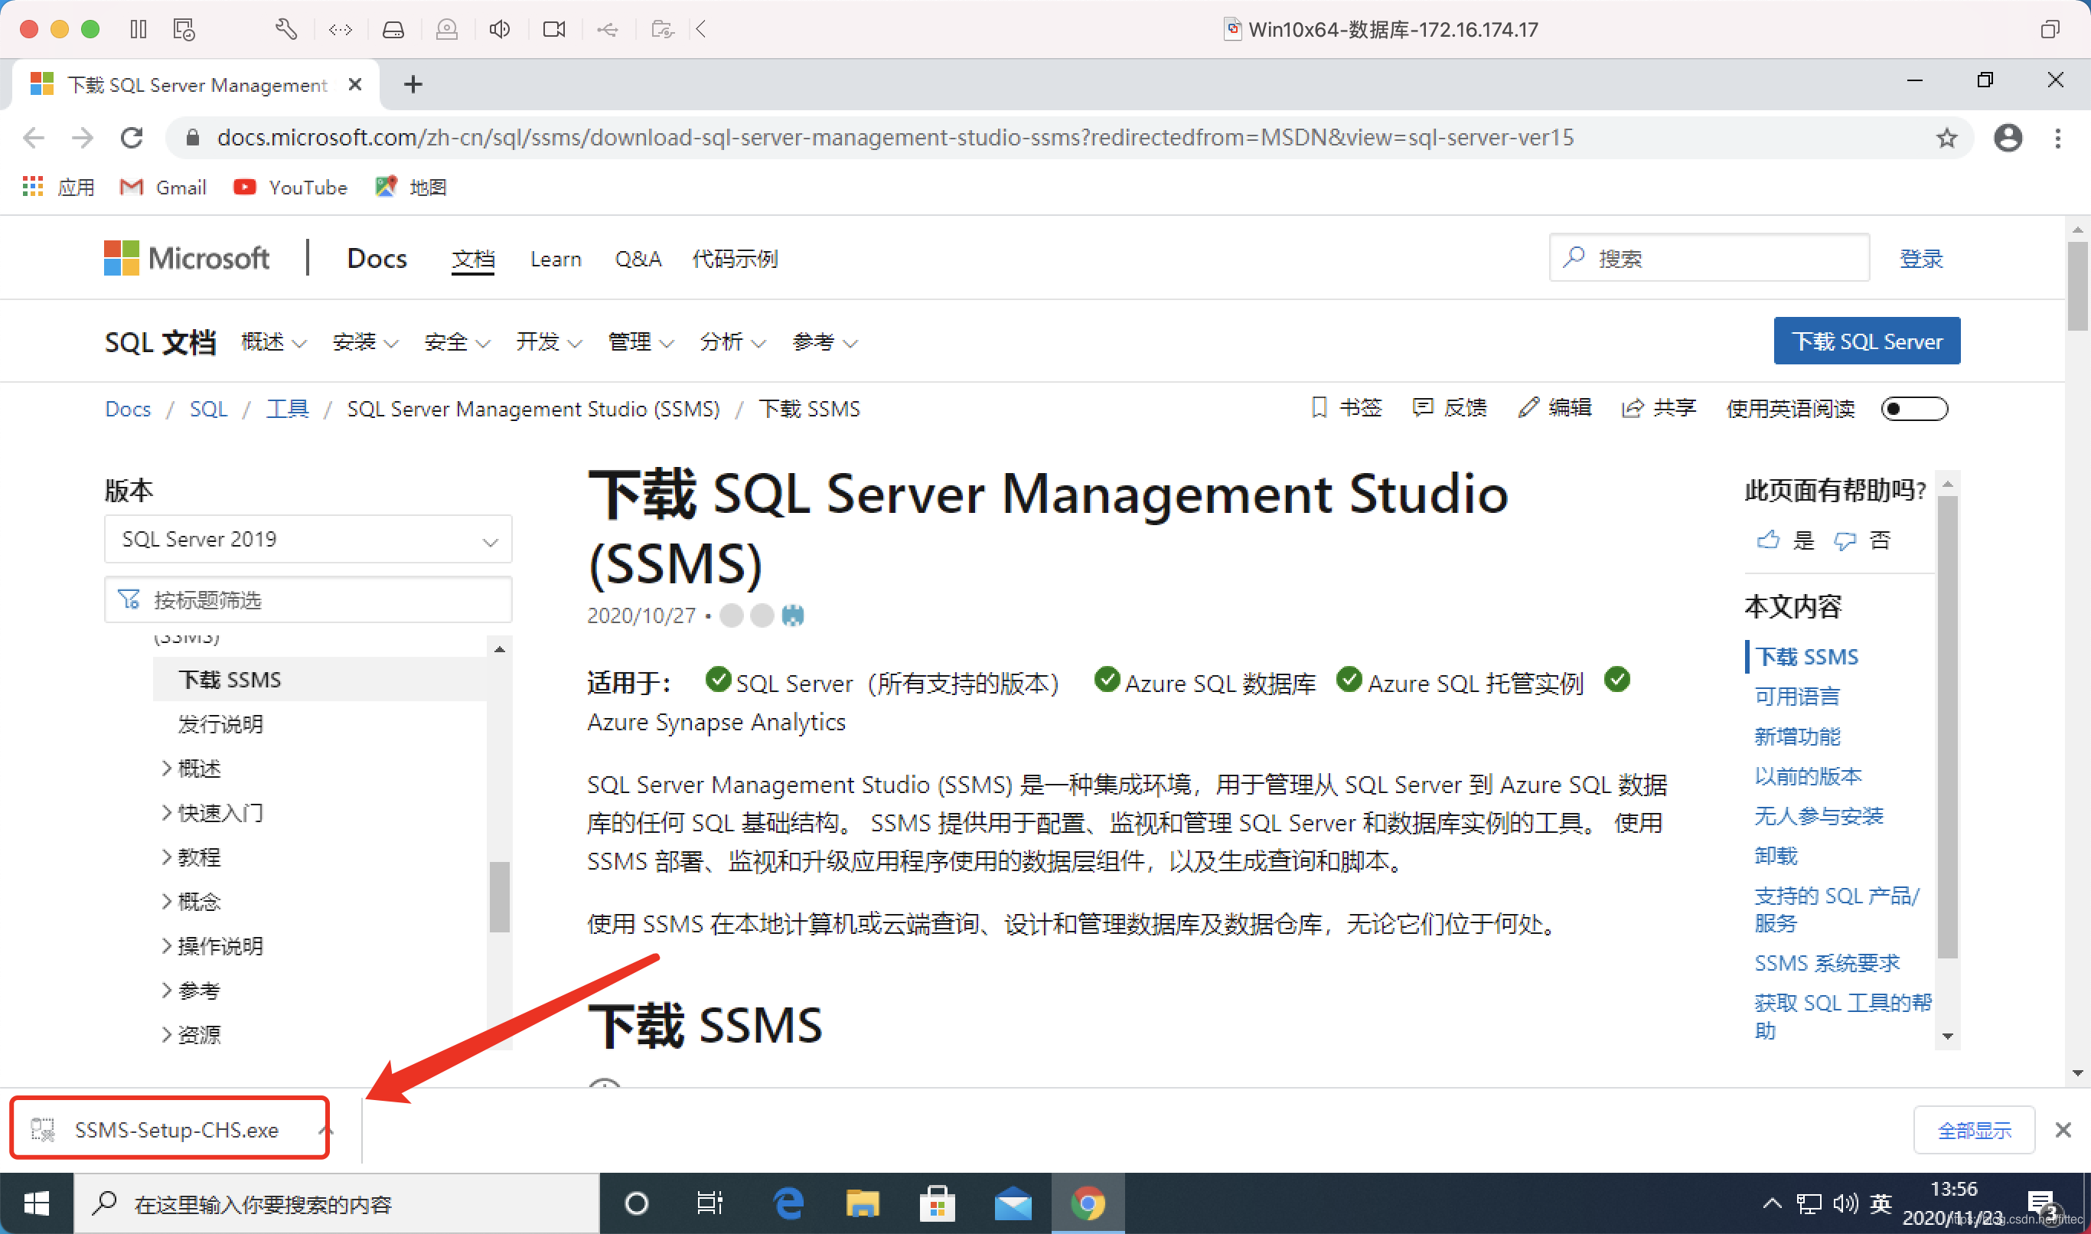The height and width of the screenshot is (1234, 2091).
Task: Click the Windows Start button
Action: [x=37, y=1203]
